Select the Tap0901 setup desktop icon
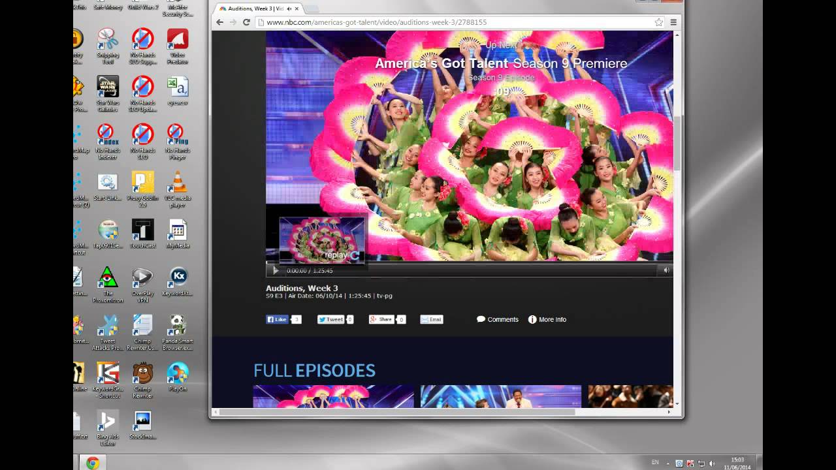The width and height of the screenshot is (836, 470). point(108,234)
